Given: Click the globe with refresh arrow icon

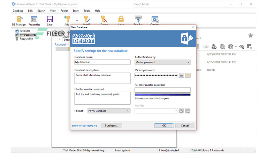Looking at the screenshot, I should click(x=230, y=46).
